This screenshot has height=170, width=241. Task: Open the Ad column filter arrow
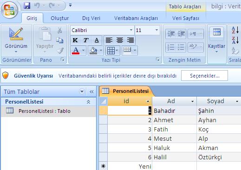pos(192,102)
